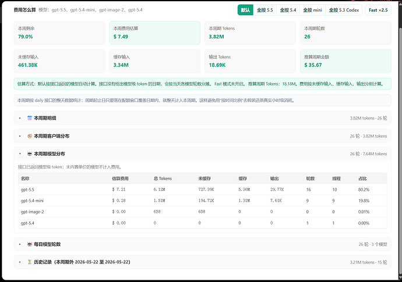Image resolution: width=402 pixels, height=282 pixels.
Task: Click the 费用怎么算 heading
Action: (x=24, y=10)
